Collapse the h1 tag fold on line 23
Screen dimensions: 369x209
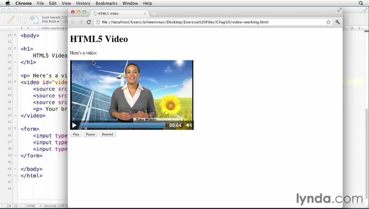(x=15, y=48)
